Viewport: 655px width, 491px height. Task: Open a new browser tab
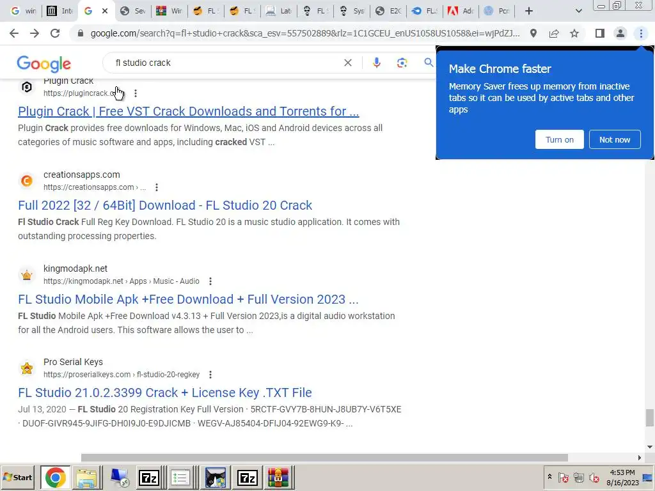tap(529, 11)
